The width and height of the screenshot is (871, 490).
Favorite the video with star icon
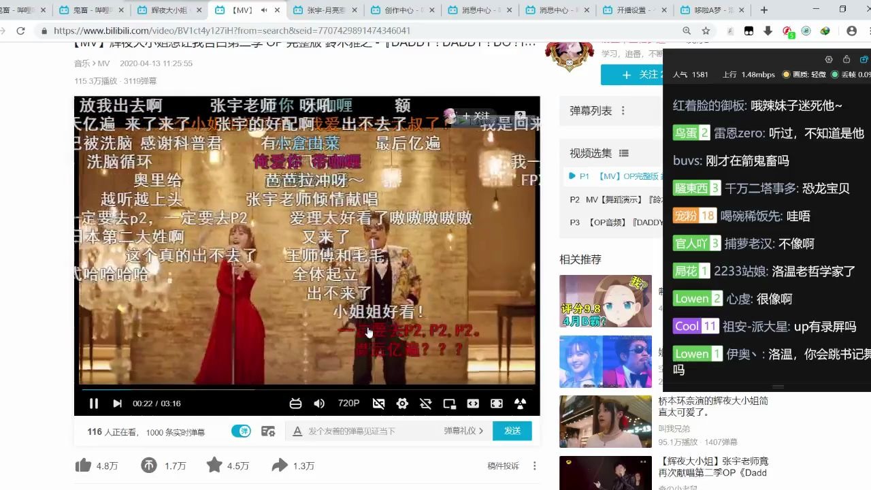pyautogui.click(x=214, y=465)
